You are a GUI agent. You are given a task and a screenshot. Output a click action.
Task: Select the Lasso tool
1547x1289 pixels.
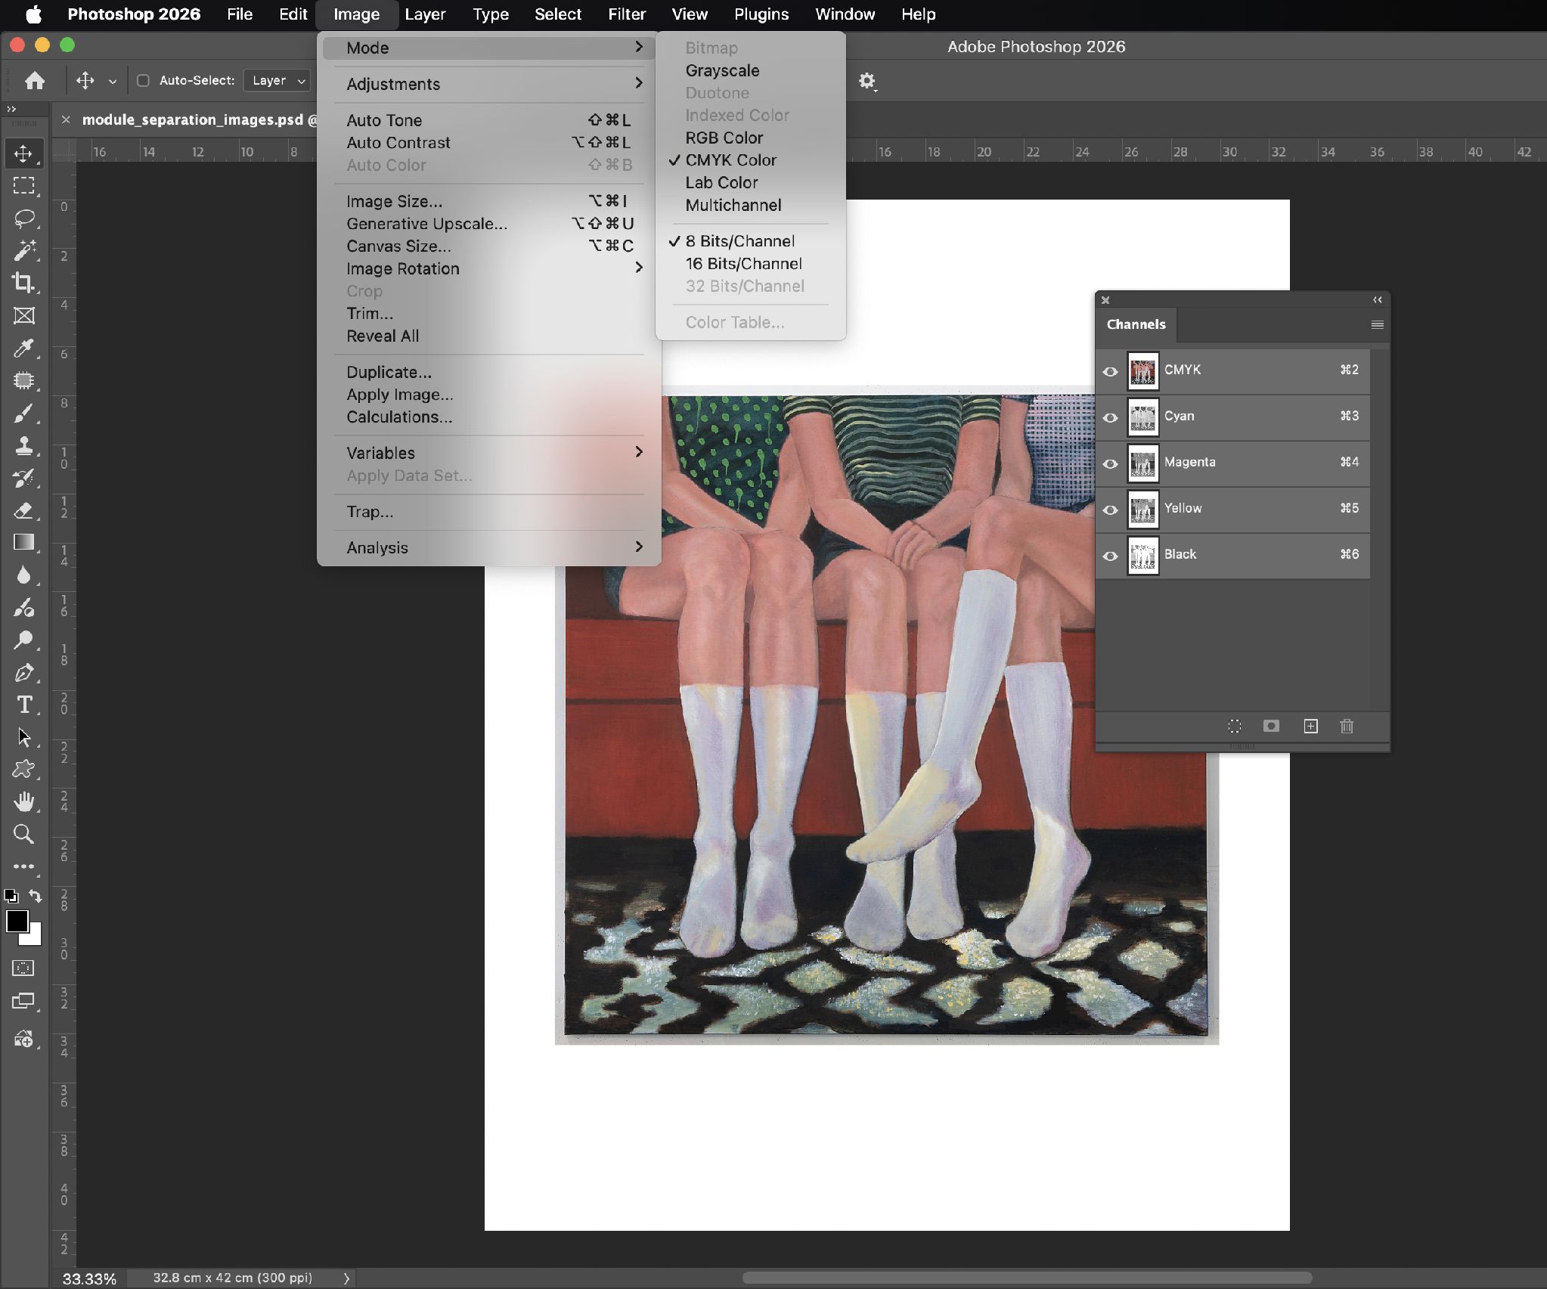tap(23, 218)
